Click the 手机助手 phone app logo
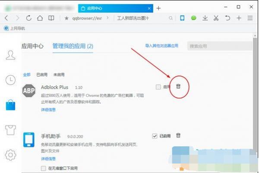The image size is (259, 173). coord(29,140)
